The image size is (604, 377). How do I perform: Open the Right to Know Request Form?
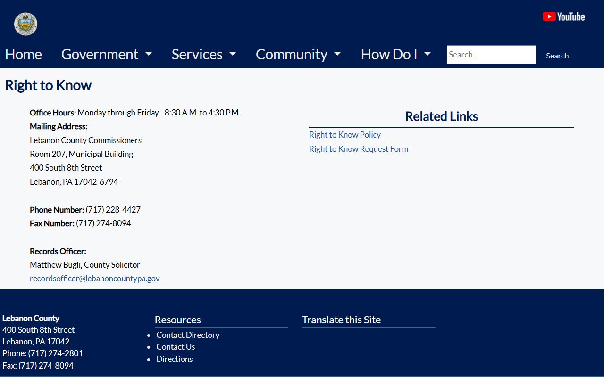click(x=359, y=149)
